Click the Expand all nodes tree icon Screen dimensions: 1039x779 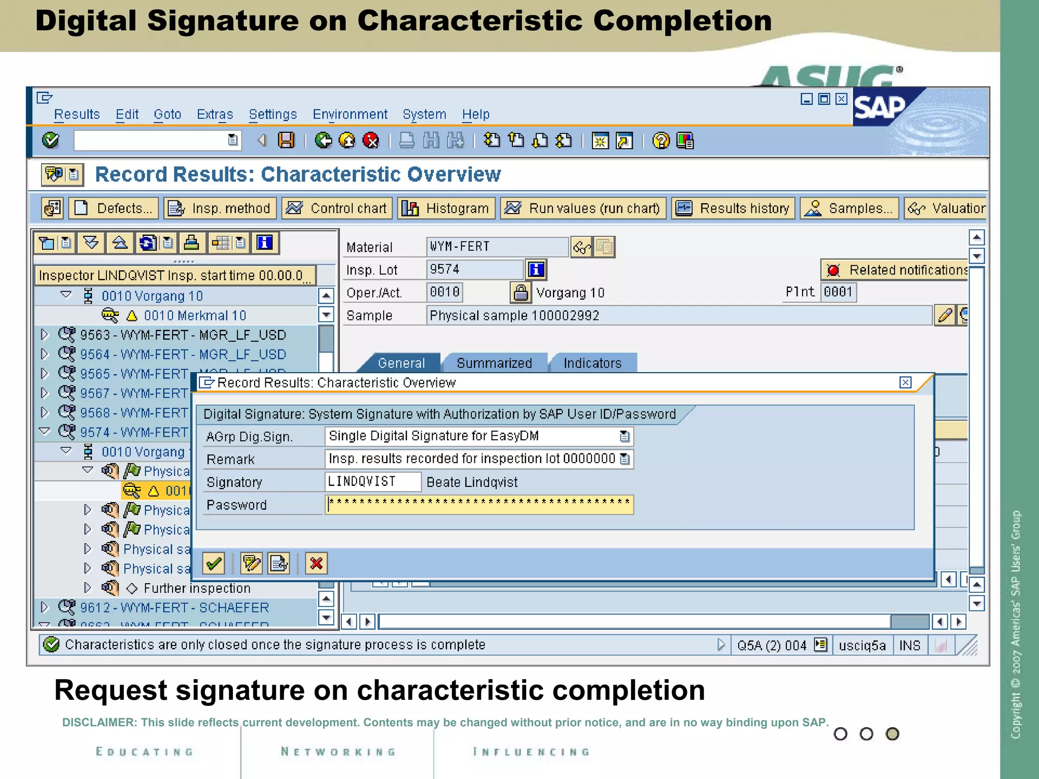click(x=91, y=243)
